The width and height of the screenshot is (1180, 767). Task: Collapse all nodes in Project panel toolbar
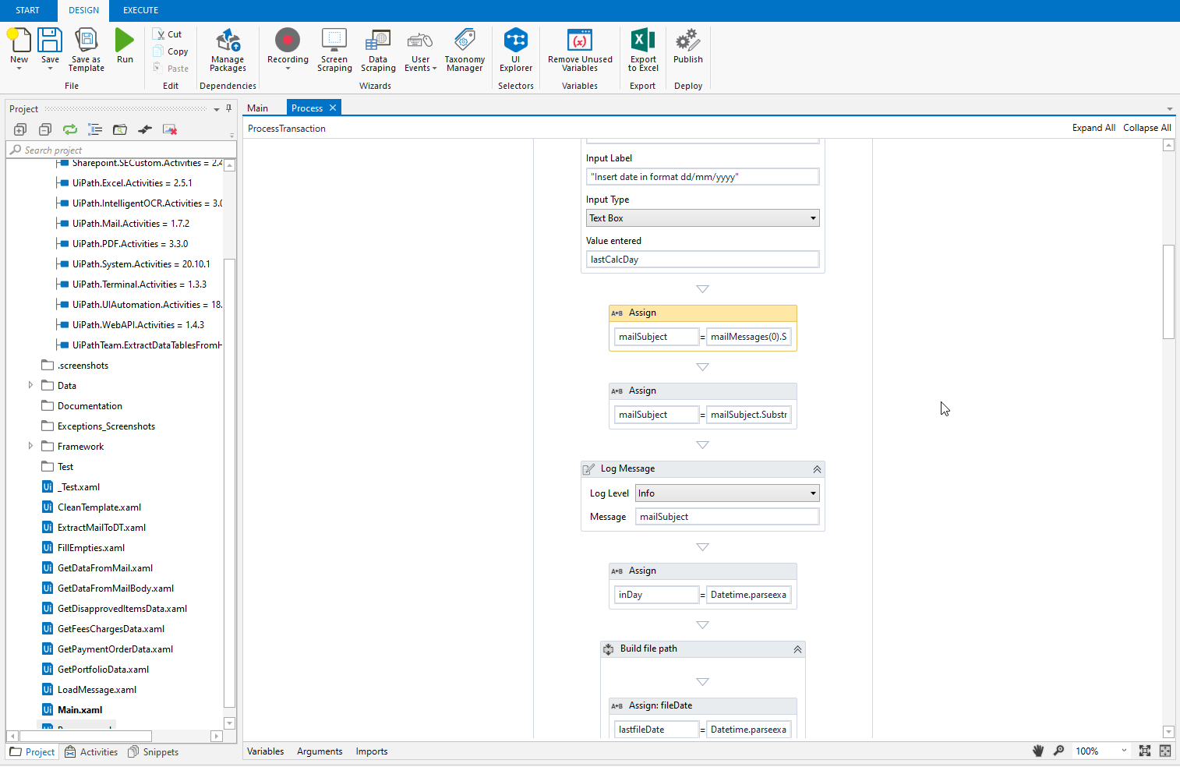45,129
